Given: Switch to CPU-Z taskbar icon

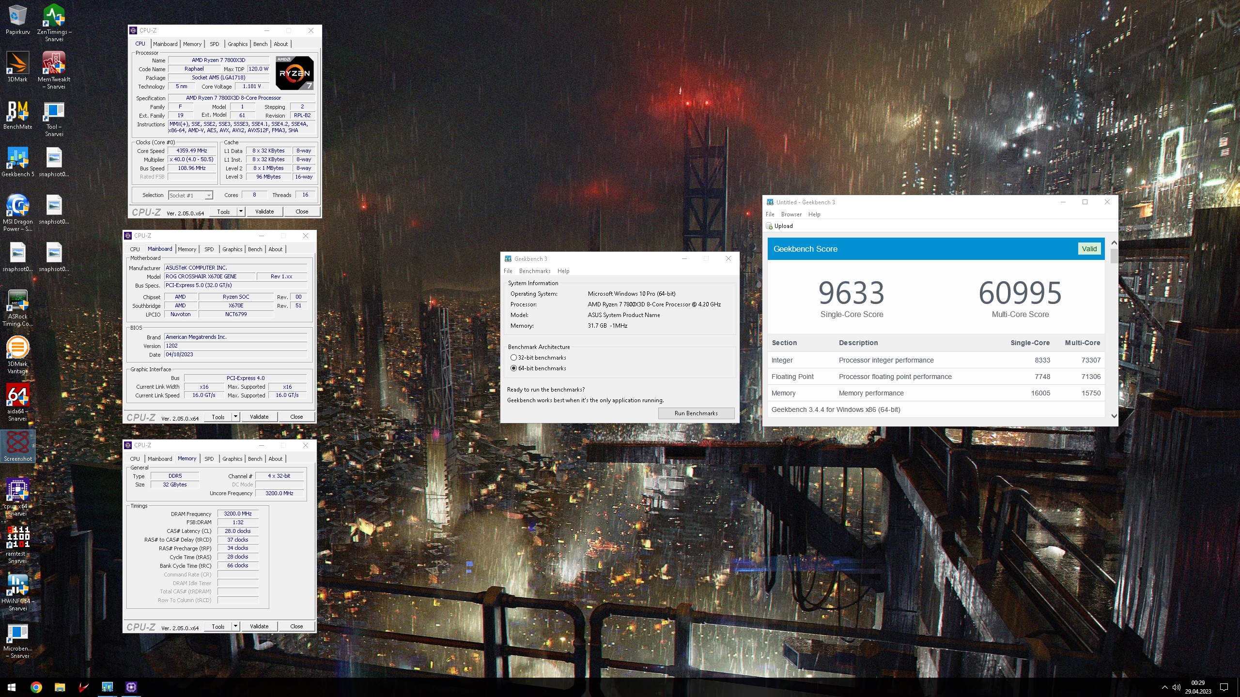Looking at the screenshot, I should coord(131,687).
